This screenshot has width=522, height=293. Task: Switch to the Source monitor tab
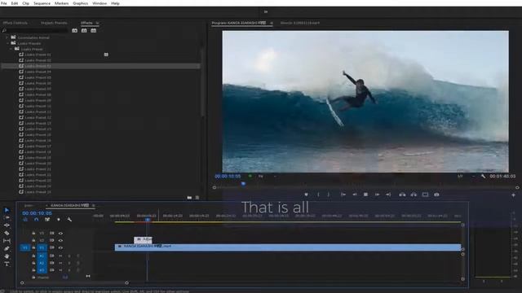pos(299,23)
